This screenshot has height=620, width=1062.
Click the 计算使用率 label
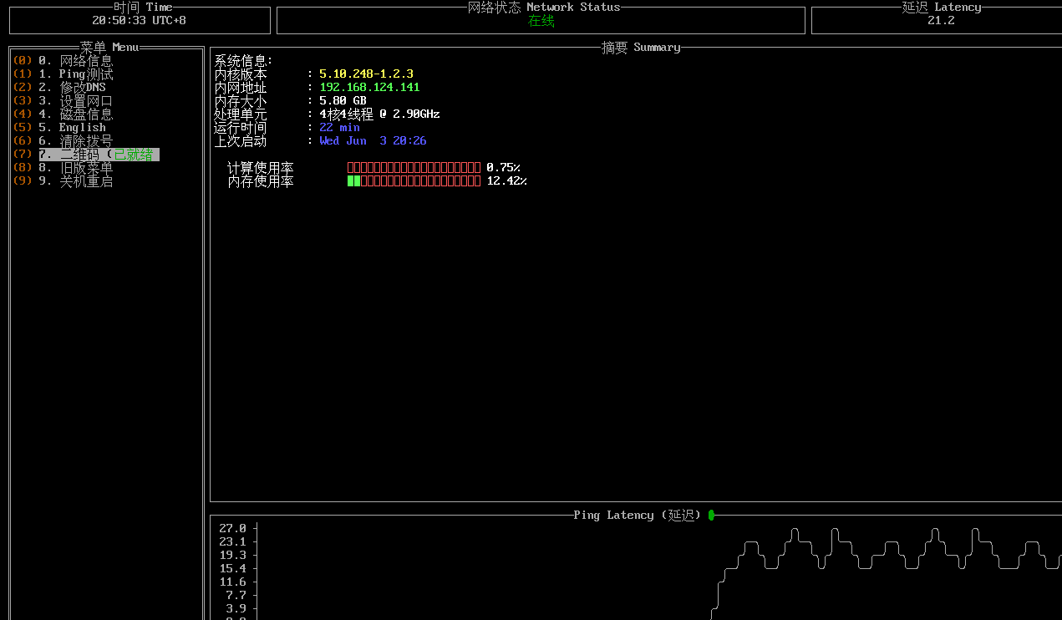(x=261, y=167)
